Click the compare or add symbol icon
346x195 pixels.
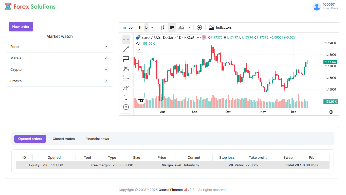[199, 27]
